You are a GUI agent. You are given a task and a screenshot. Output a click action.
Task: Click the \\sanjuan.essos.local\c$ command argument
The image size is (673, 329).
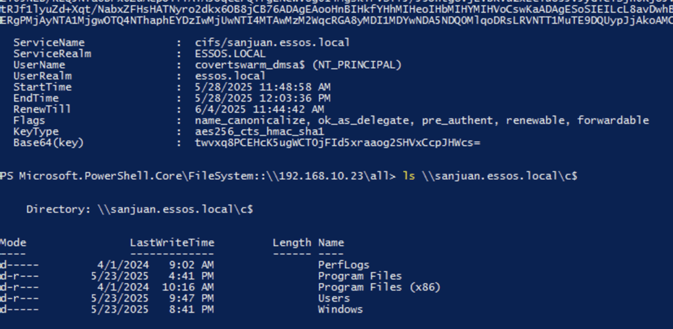click(x=499, y=176)
